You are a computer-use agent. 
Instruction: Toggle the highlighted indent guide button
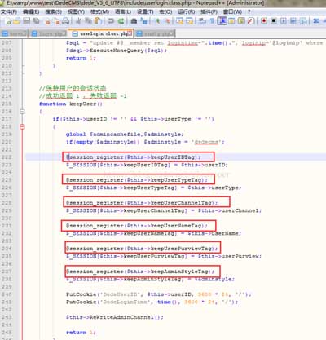[x=222, y=21]
